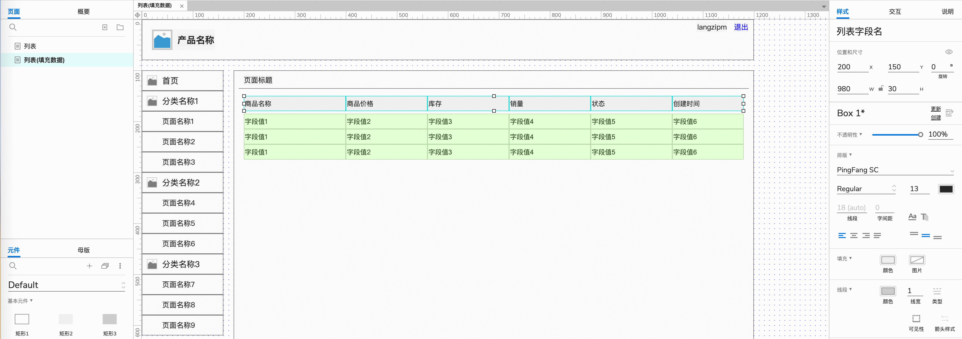The image size is (962, 339).
Task: Justify text alignment
Action: (878, 235)
